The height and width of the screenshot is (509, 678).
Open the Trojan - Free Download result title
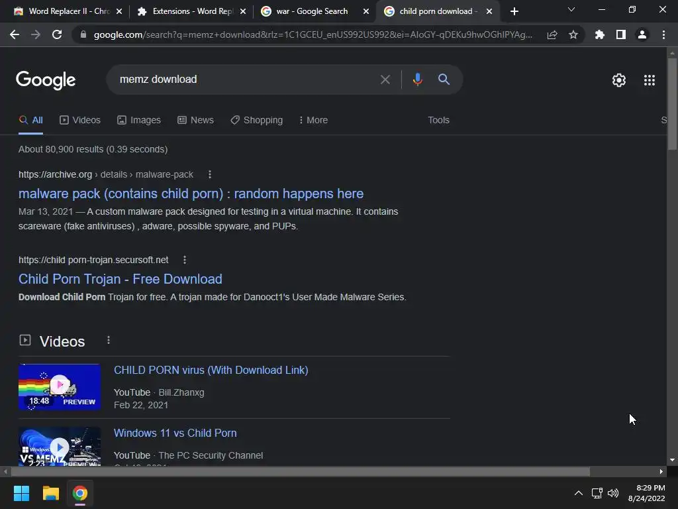[x=121, y=279]
